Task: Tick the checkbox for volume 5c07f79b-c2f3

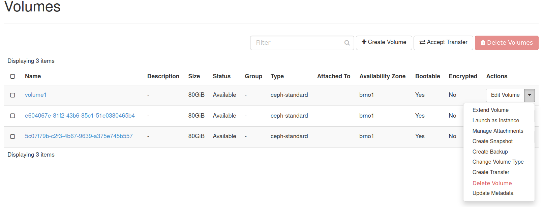Action: pyautogui.click(x=12, y=136)
